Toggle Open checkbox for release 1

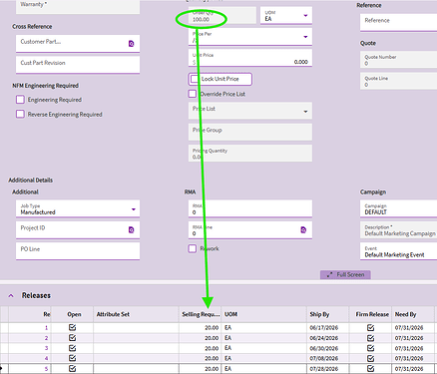point(72,327)
